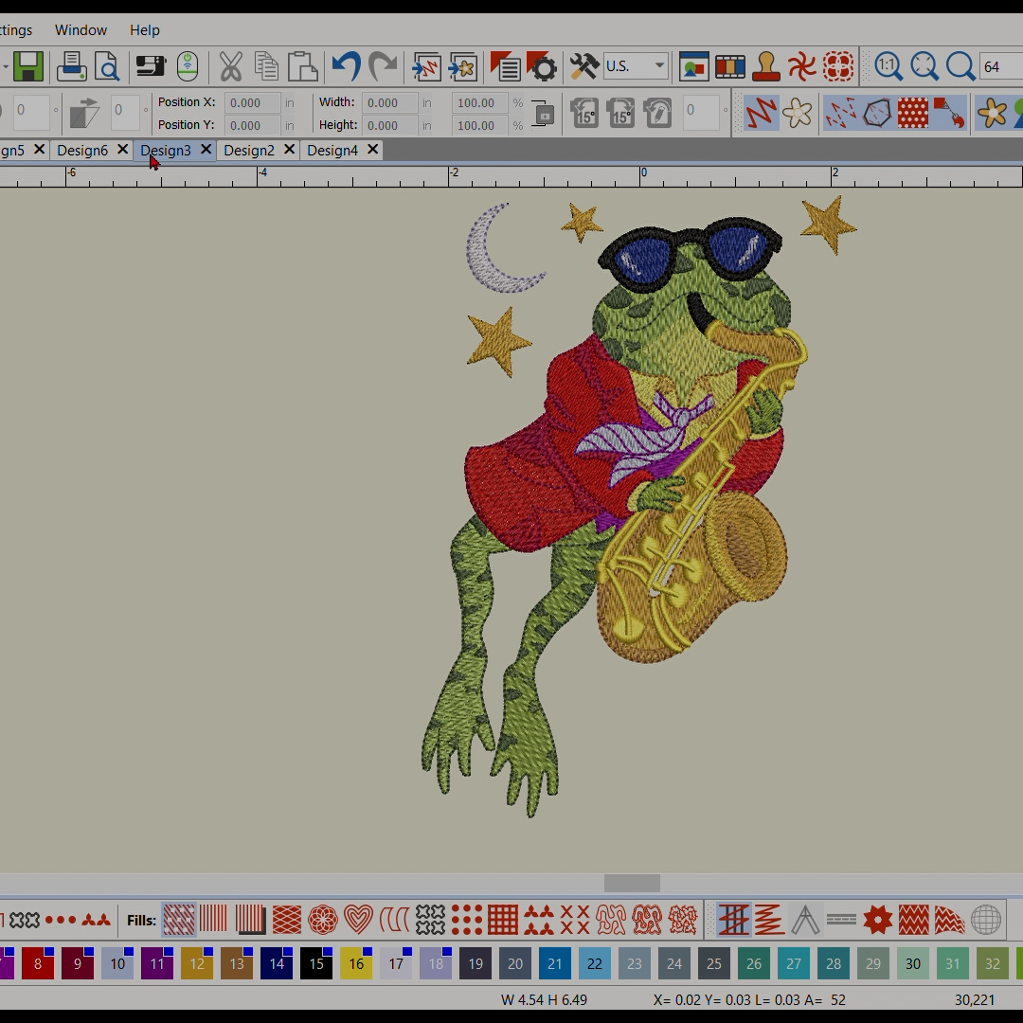The width and height of the screenshot is (1023, 1023).
Task: Toggle the diagonal hatch fill in Fills
Action: click(x=179, y=920)
